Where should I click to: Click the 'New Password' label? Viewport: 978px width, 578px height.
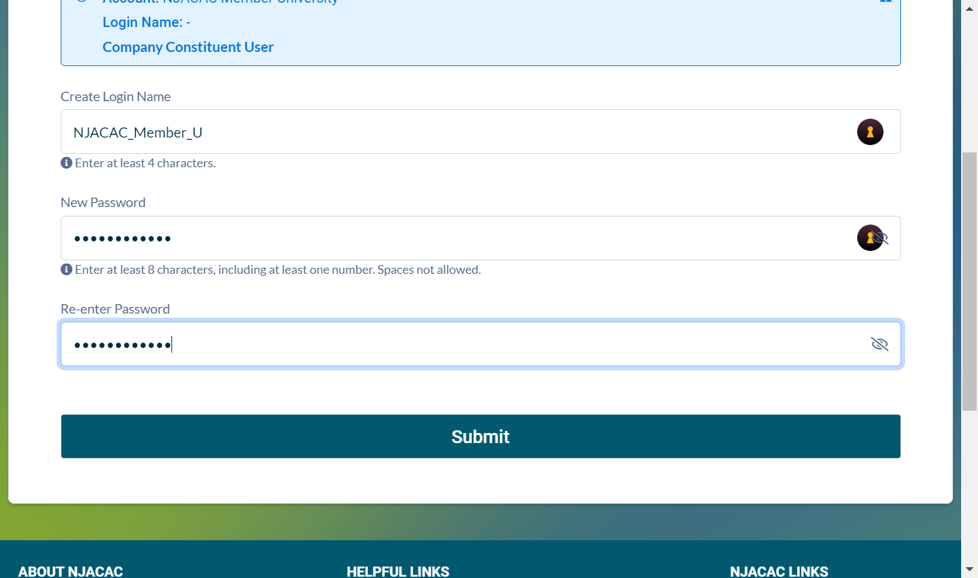point(103,202)
